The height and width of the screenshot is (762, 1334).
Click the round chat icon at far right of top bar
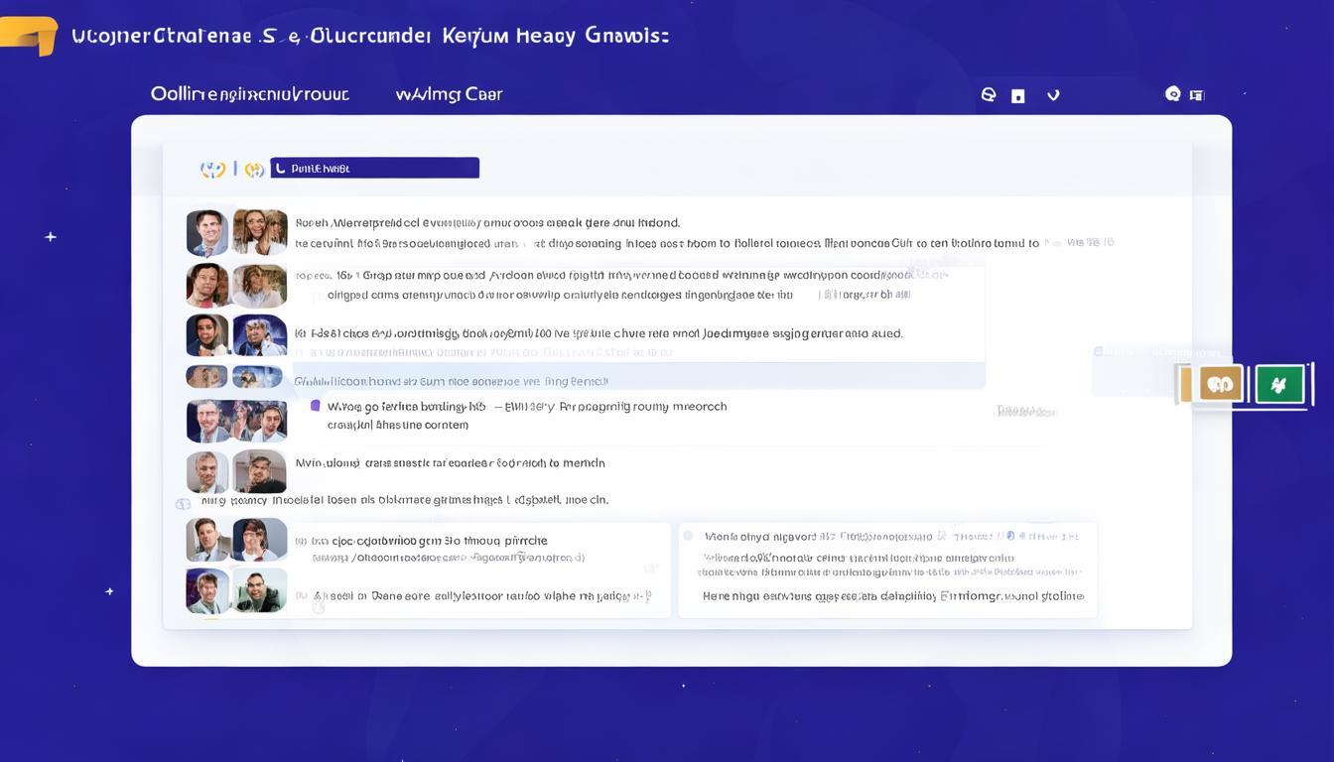click(1172, 94)
